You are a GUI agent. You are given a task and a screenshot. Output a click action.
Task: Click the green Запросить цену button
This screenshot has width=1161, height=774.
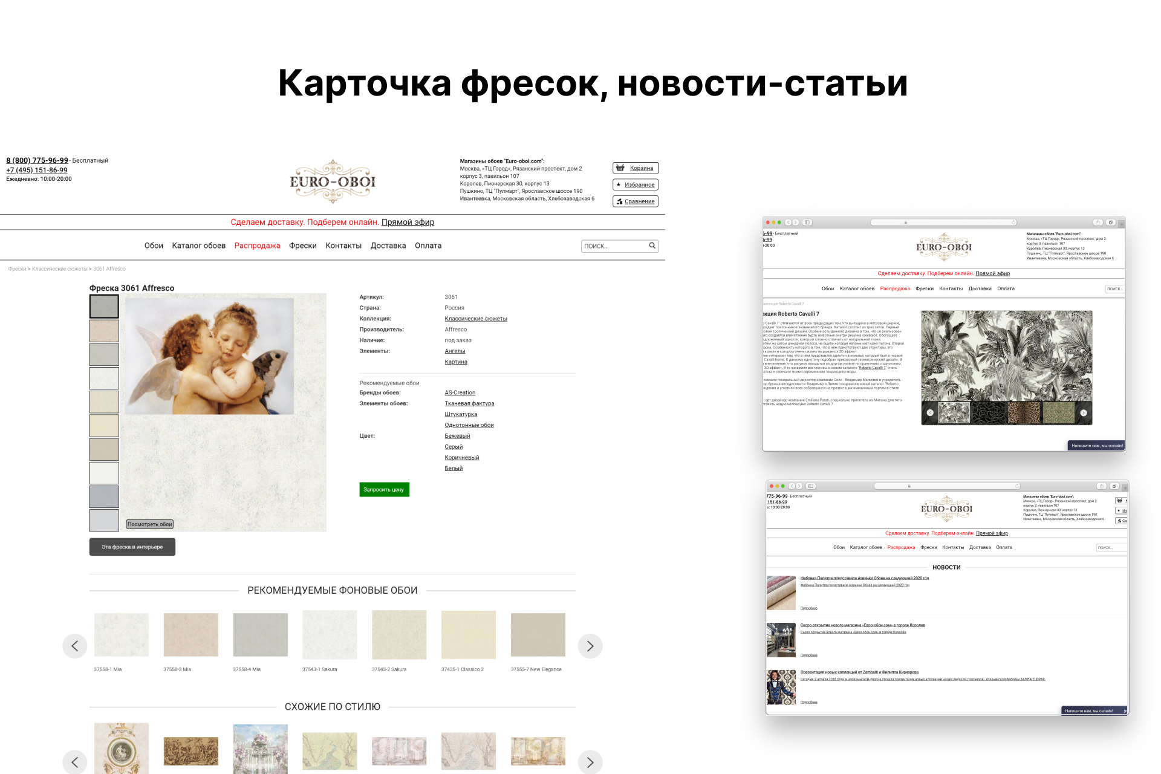384,490
